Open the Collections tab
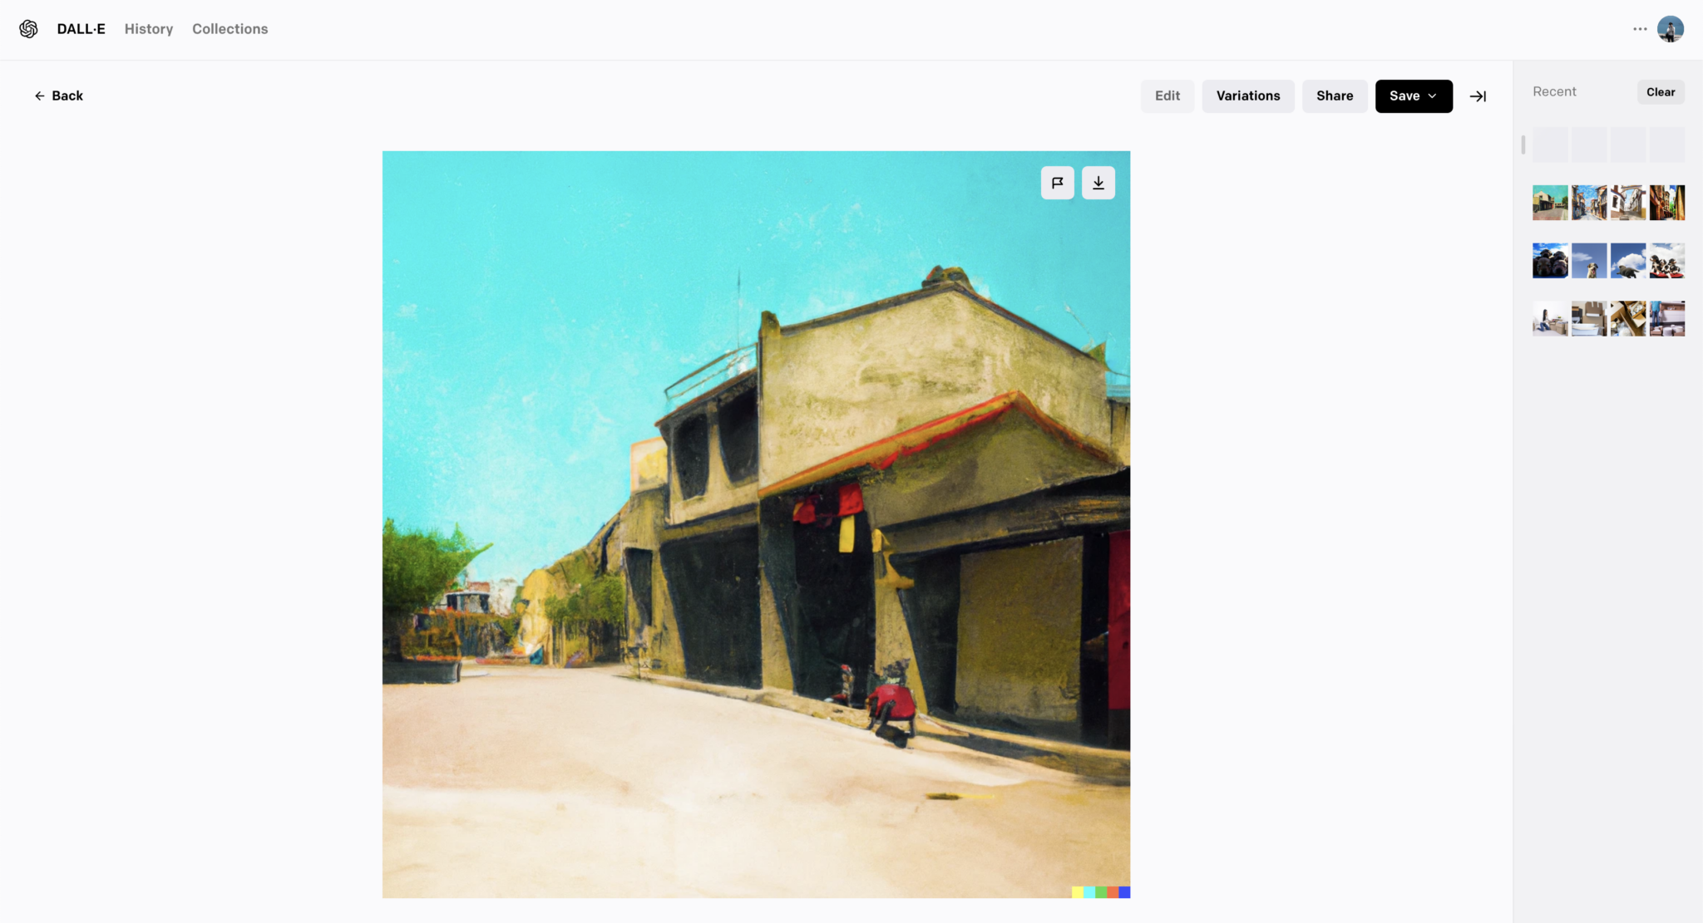The image size is (1703, 923). (230, 29)
